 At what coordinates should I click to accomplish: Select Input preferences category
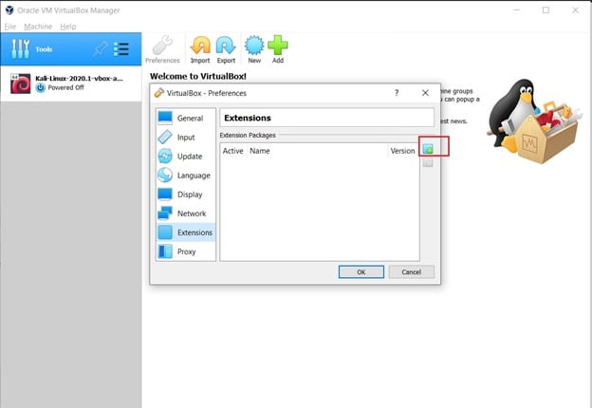click(185, 137)
